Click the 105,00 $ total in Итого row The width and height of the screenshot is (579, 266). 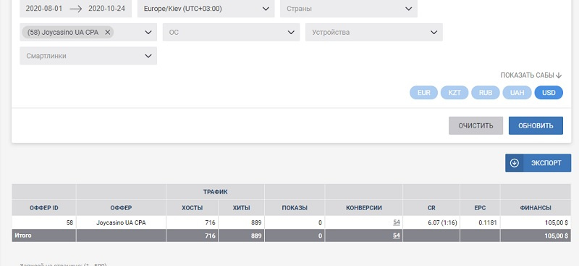tap(536, 236)
